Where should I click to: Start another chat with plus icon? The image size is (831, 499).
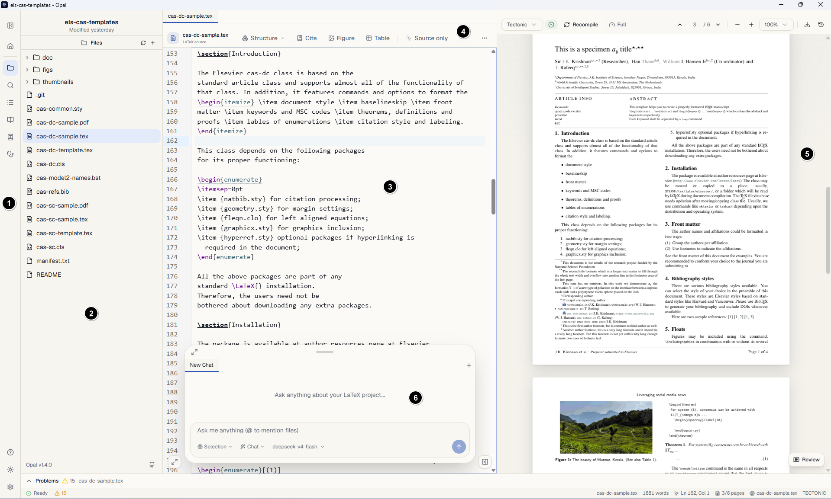click(x=469, y=365)
